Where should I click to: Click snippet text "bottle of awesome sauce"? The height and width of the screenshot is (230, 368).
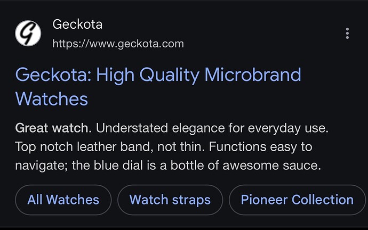click(245, 166)
